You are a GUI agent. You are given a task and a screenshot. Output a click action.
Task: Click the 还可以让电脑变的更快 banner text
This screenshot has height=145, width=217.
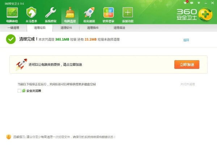coord(55,65)
